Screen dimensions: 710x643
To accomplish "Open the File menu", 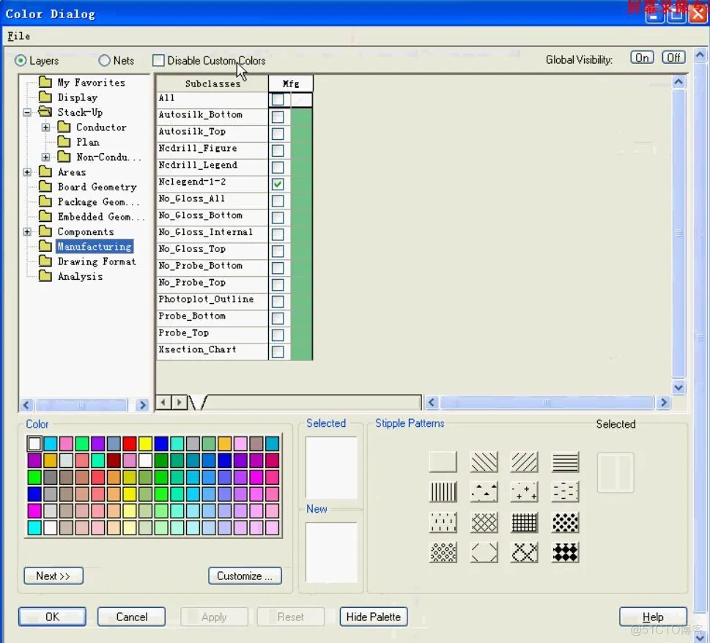I will coord(18,36).
